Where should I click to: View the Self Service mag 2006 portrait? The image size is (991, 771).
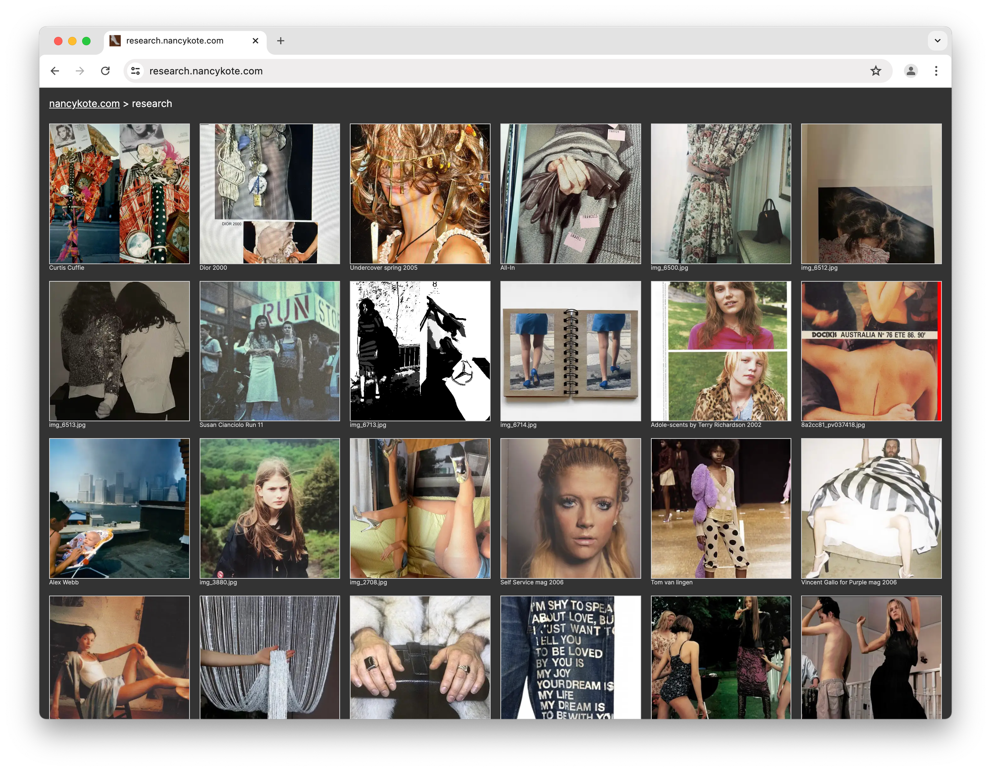tap(570, 508)
